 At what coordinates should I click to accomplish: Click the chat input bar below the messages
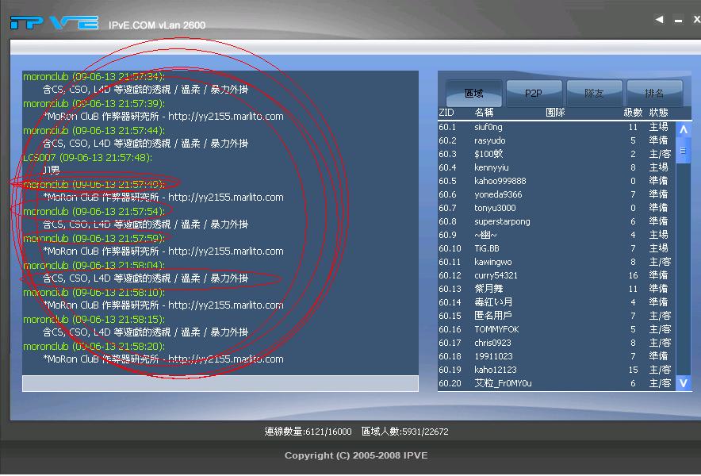(220, 383)
